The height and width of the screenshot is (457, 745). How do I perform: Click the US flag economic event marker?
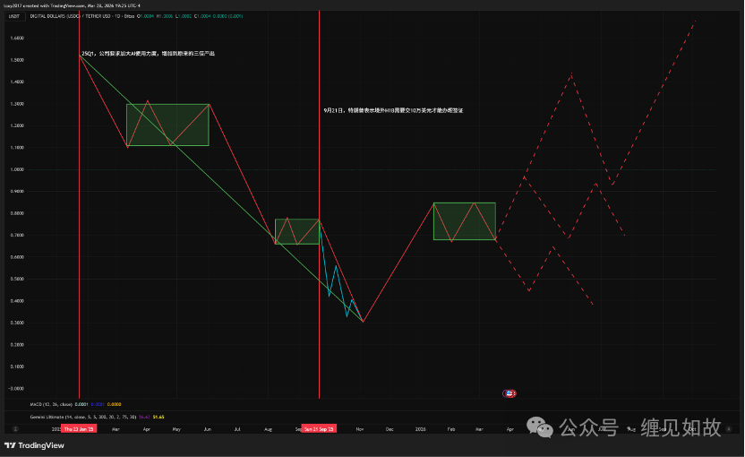click(x=510, y=393)
